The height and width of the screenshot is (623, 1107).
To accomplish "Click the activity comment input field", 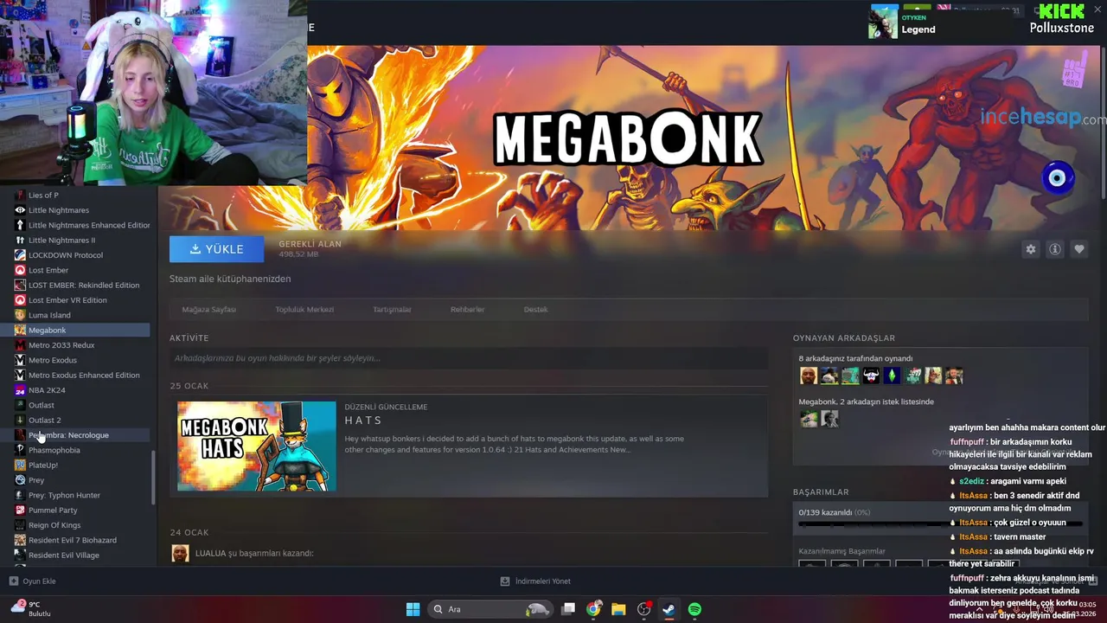I will pos(469,358).
